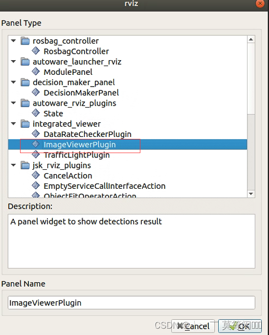Click the diamond icon beside TrafficLightPlugin
This screenshot has width=269, height=335.
[x=36, y=154]
